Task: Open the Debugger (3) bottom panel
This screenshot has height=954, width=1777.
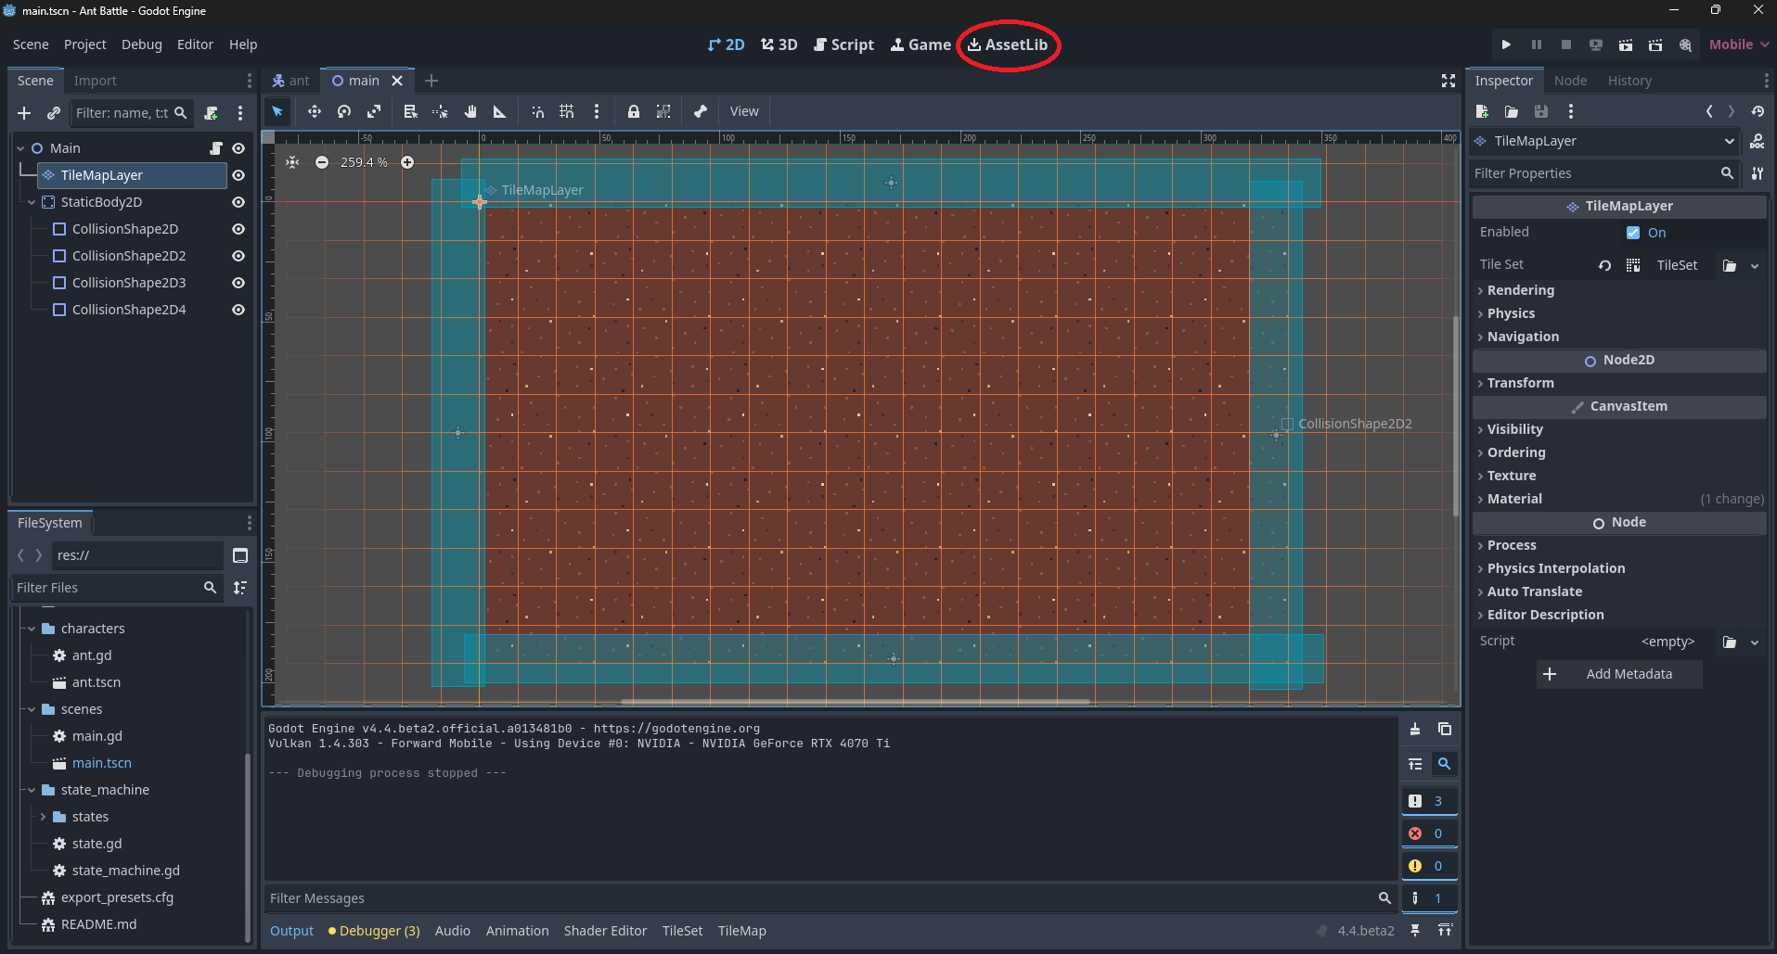Action: pos(374,931)
